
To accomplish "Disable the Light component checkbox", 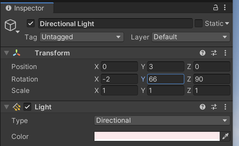I will [x=27, y=107].
